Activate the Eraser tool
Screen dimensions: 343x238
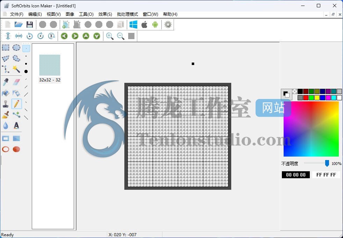[16, 82]
